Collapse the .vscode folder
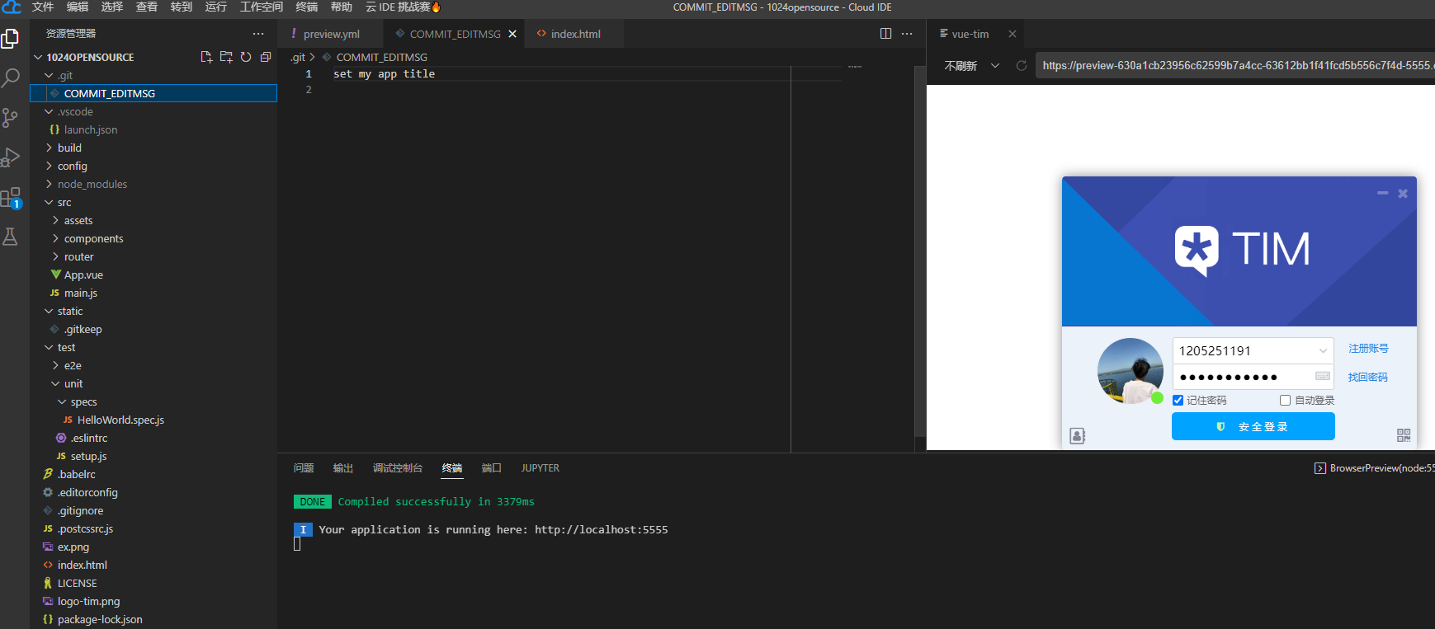This screenshot has width=1435, height=629. point(49,111)
